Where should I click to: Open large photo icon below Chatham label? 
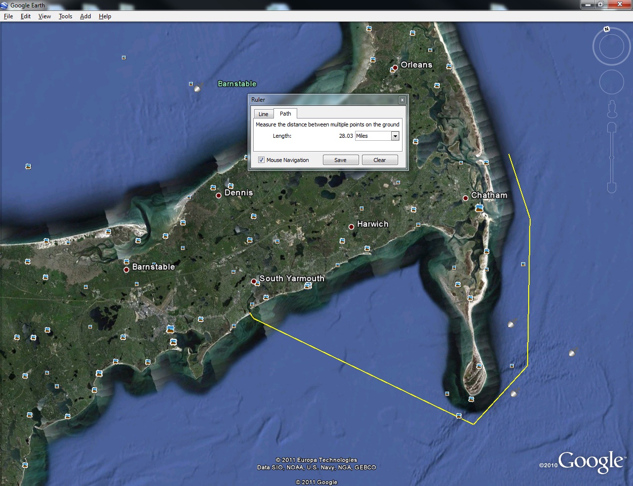pyautogui.click(x=479, y=208)
